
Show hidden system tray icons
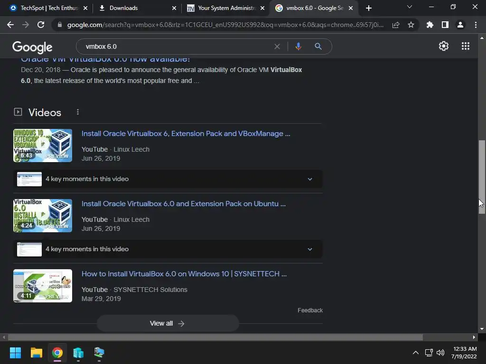coord(416,353)
